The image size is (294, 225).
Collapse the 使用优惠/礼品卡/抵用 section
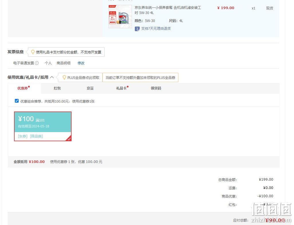[x=52, y=77]
